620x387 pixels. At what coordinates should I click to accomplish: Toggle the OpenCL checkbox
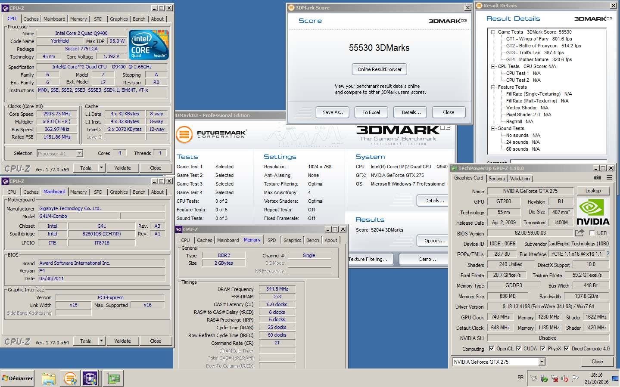492,349
